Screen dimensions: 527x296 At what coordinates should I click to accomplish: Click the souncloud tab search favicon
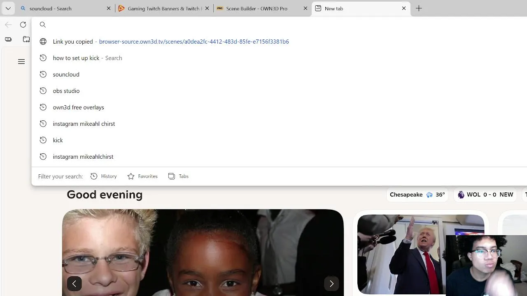pos(23,8)
